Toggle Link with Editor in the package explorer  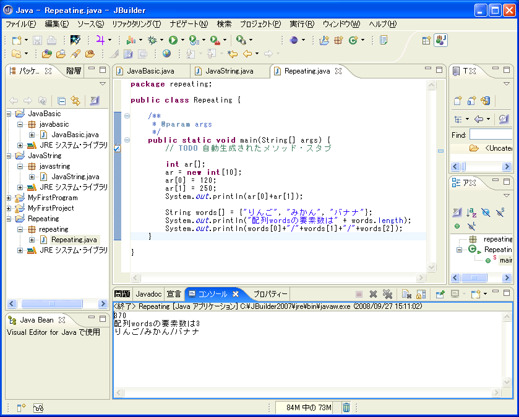pos(75,101)
